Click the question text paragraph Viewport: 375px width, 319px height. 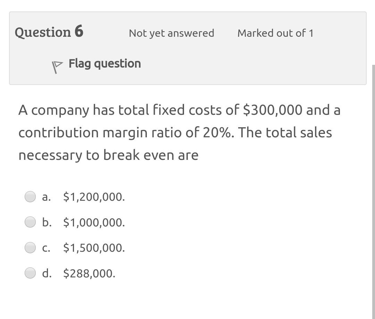click(x=174, y=132)
